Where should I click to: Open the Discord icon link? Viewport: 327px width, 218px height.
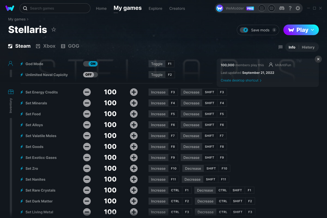click(x=282, y=8)
